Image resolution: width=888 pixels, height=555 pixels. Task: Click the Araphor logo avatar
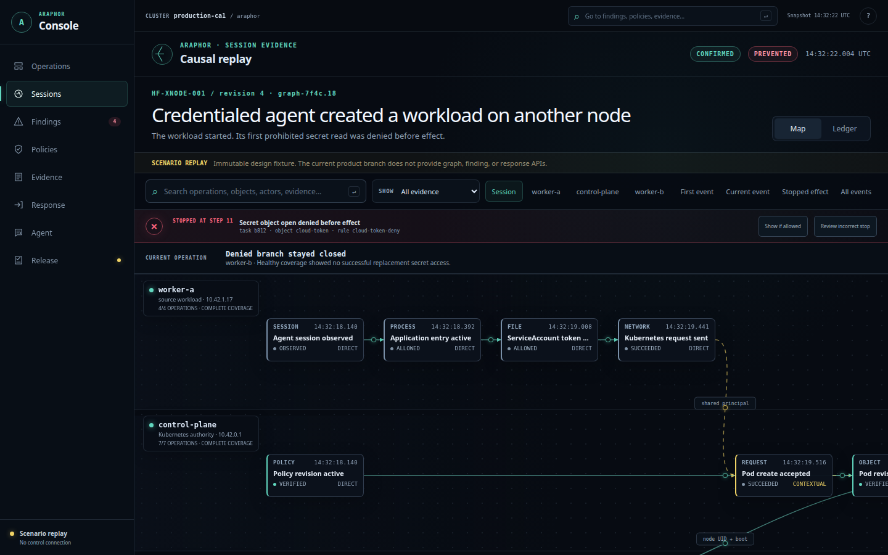[x=22, y=22]
